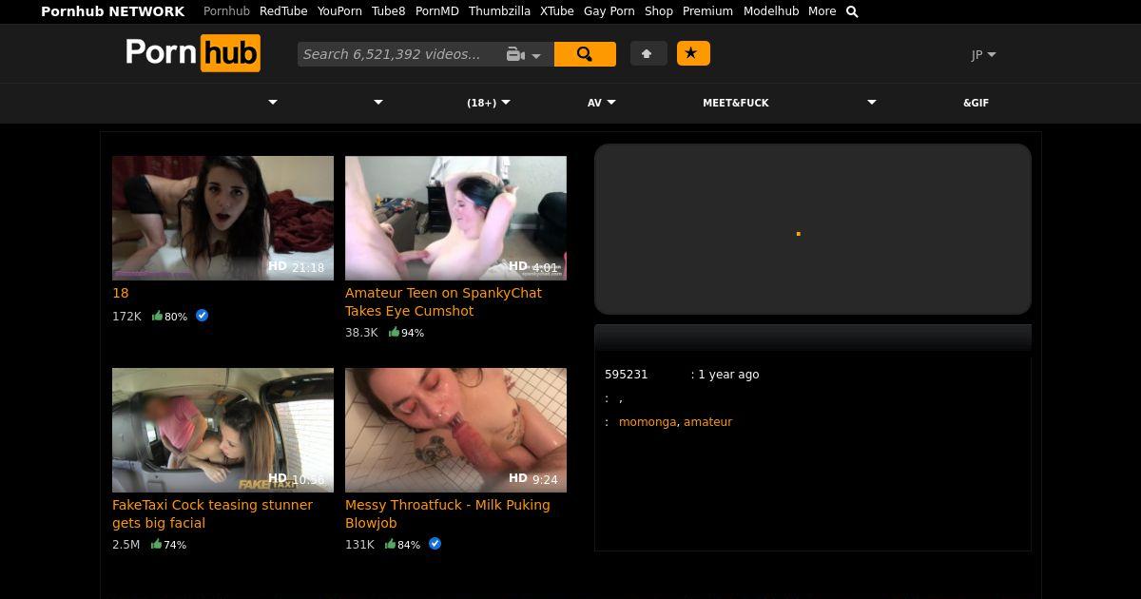
Task: Click the upload arrow button
Action: (x=648, y=53)
